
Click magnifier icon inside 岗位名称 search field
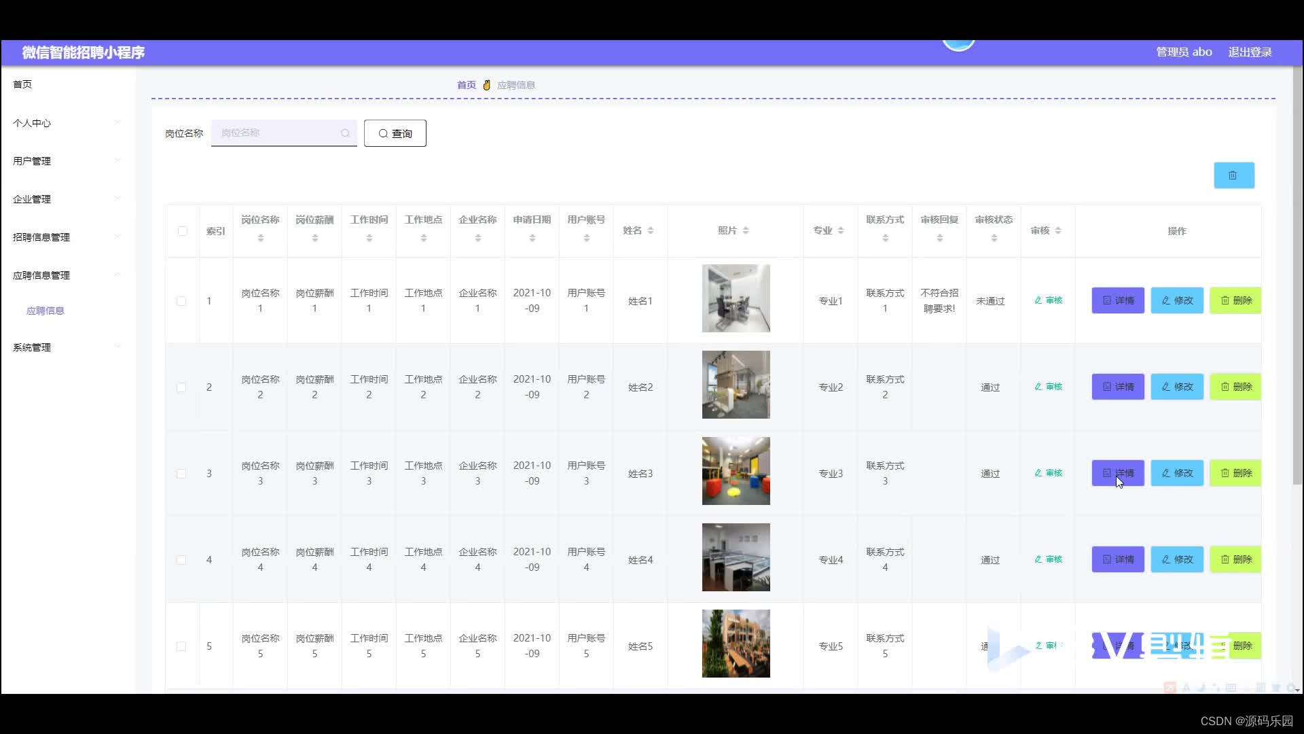[345, 133]
